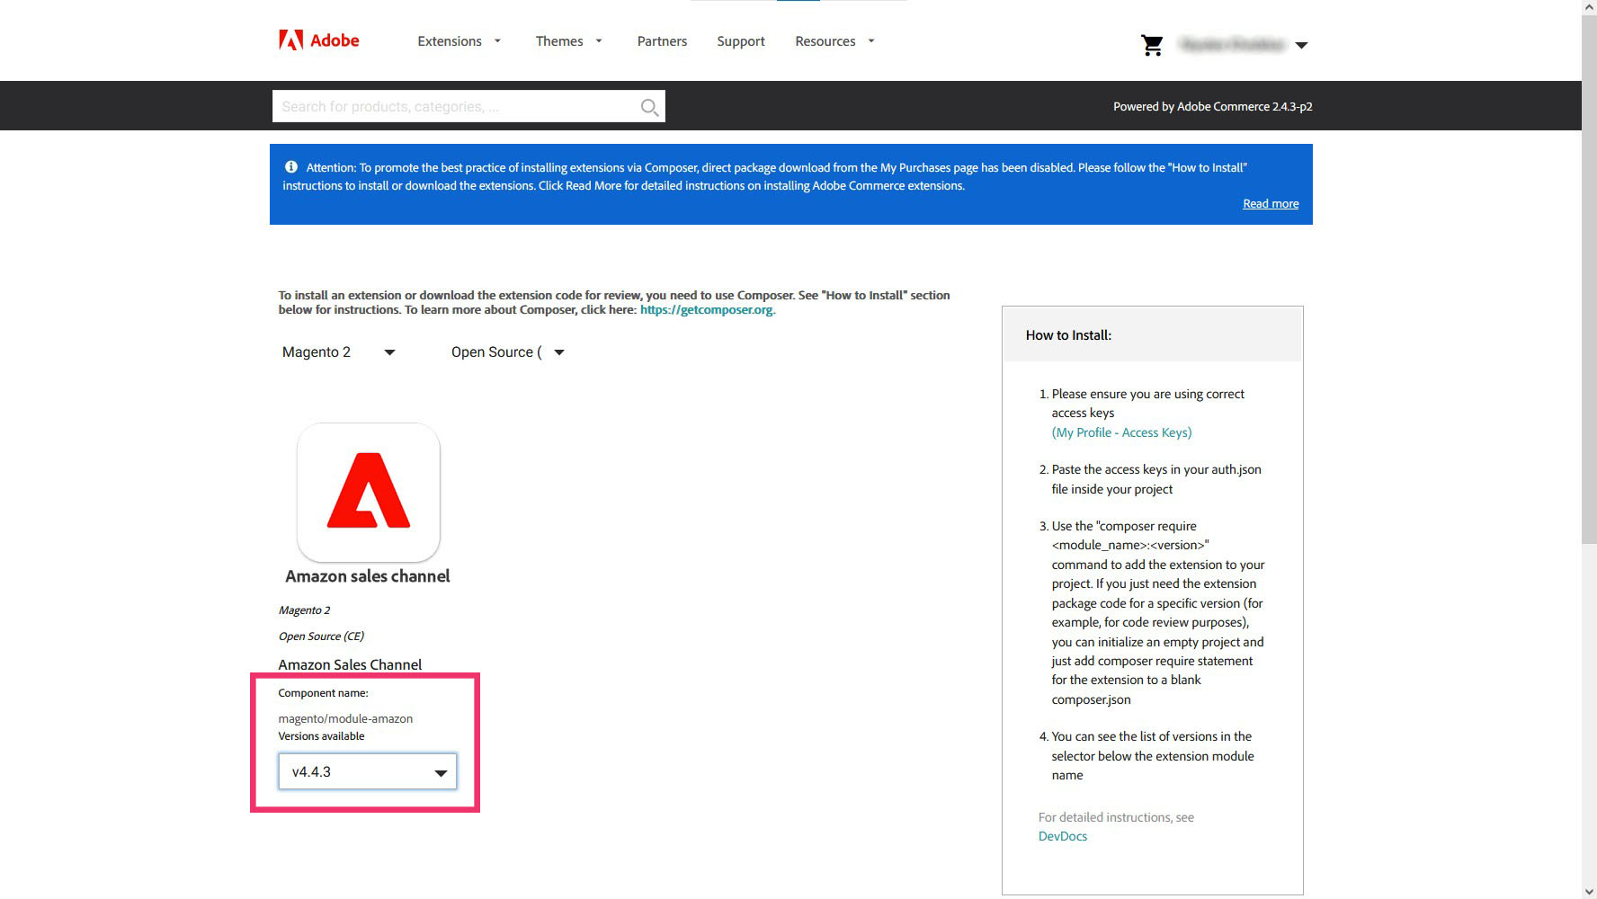The image size is (1597, 899).
Task: Open the Extensions menu
Action: click(459, 41)
